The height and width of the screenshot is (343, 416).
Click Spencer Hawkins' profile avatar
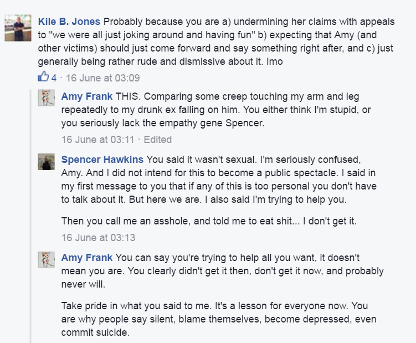(46, 162)
